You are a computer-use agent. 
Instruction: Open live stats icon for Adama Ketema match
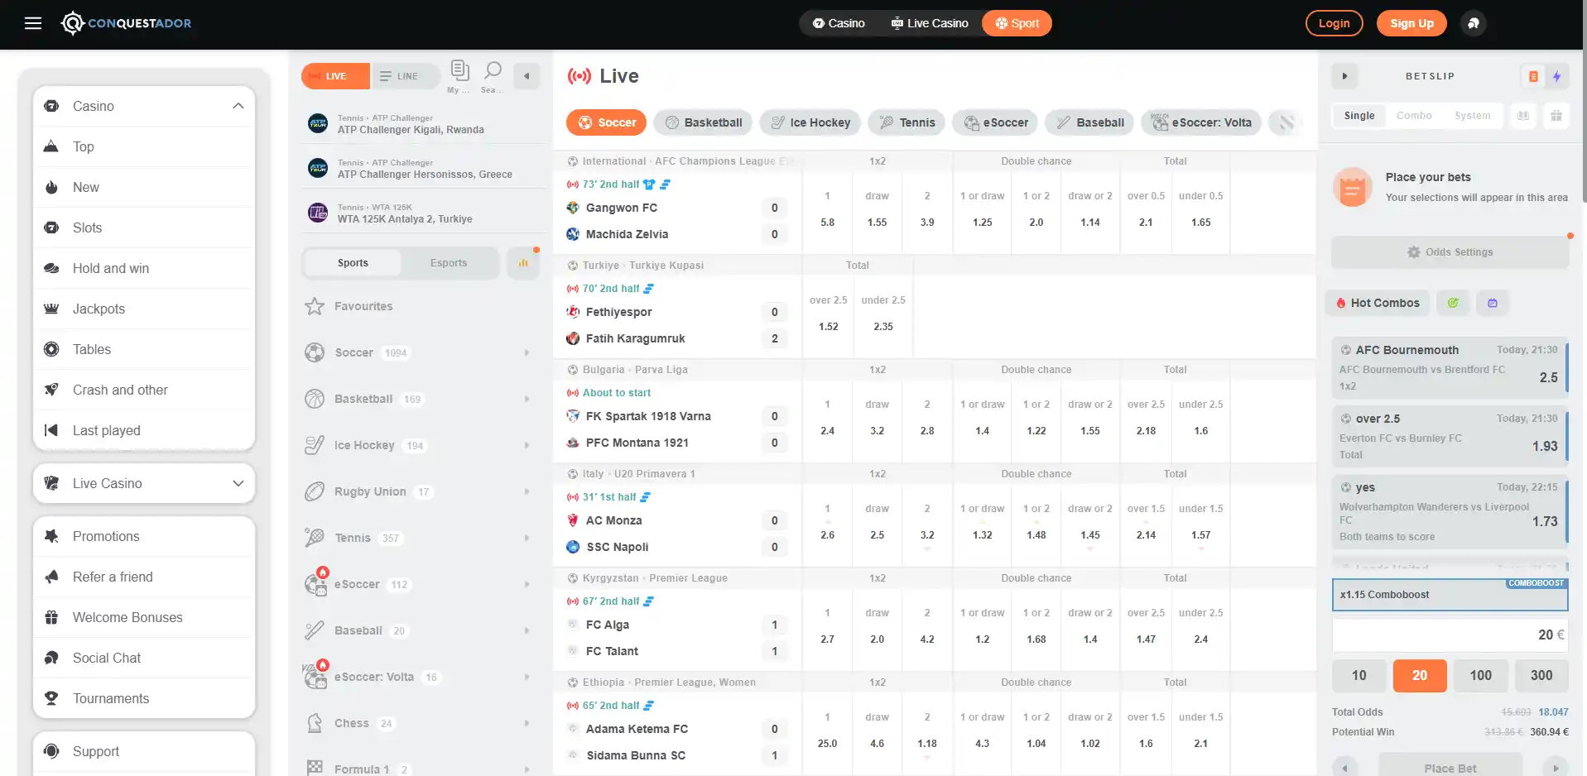coord(648,706)
